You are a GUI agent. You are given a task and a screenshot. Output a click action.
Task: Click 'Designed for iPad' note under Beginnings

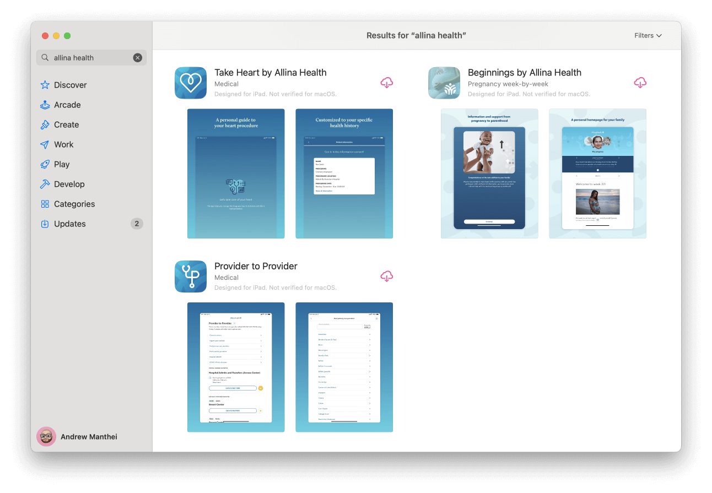coord(529,94)
